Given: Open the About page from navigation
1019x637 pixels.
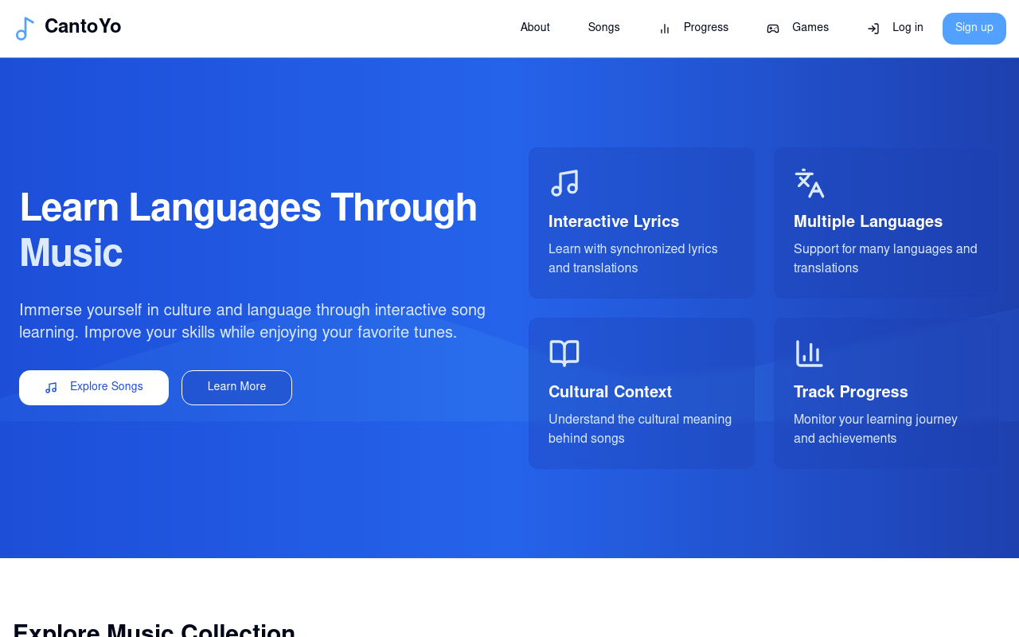Looking at the screenshot, I should pos(535,28).
